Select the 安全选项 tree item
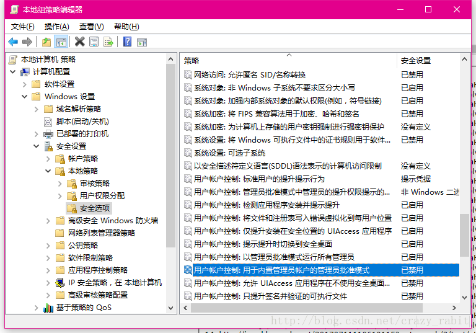 click(x=95, y=208)
